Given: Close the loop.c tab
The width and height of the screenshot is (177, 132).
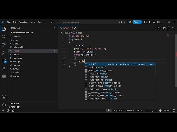Looking at the screenshot, I should [x=75, y=28].
